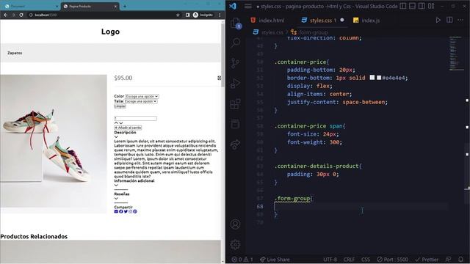Image resolution: width=470 pixels, height=264 pixels.
Task: Click the Run play icon in editor toolbar
Action: 438,20
